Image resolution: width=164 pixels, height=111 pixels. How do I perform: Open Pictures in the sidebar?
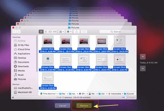click(20, 79)
